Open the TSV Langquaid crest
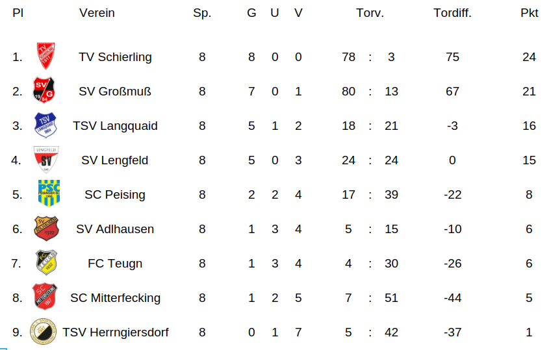 pos(45,125)
